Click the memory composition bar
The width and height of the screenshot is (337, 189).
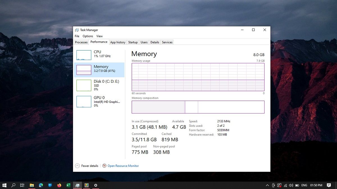tap(198, 107)
